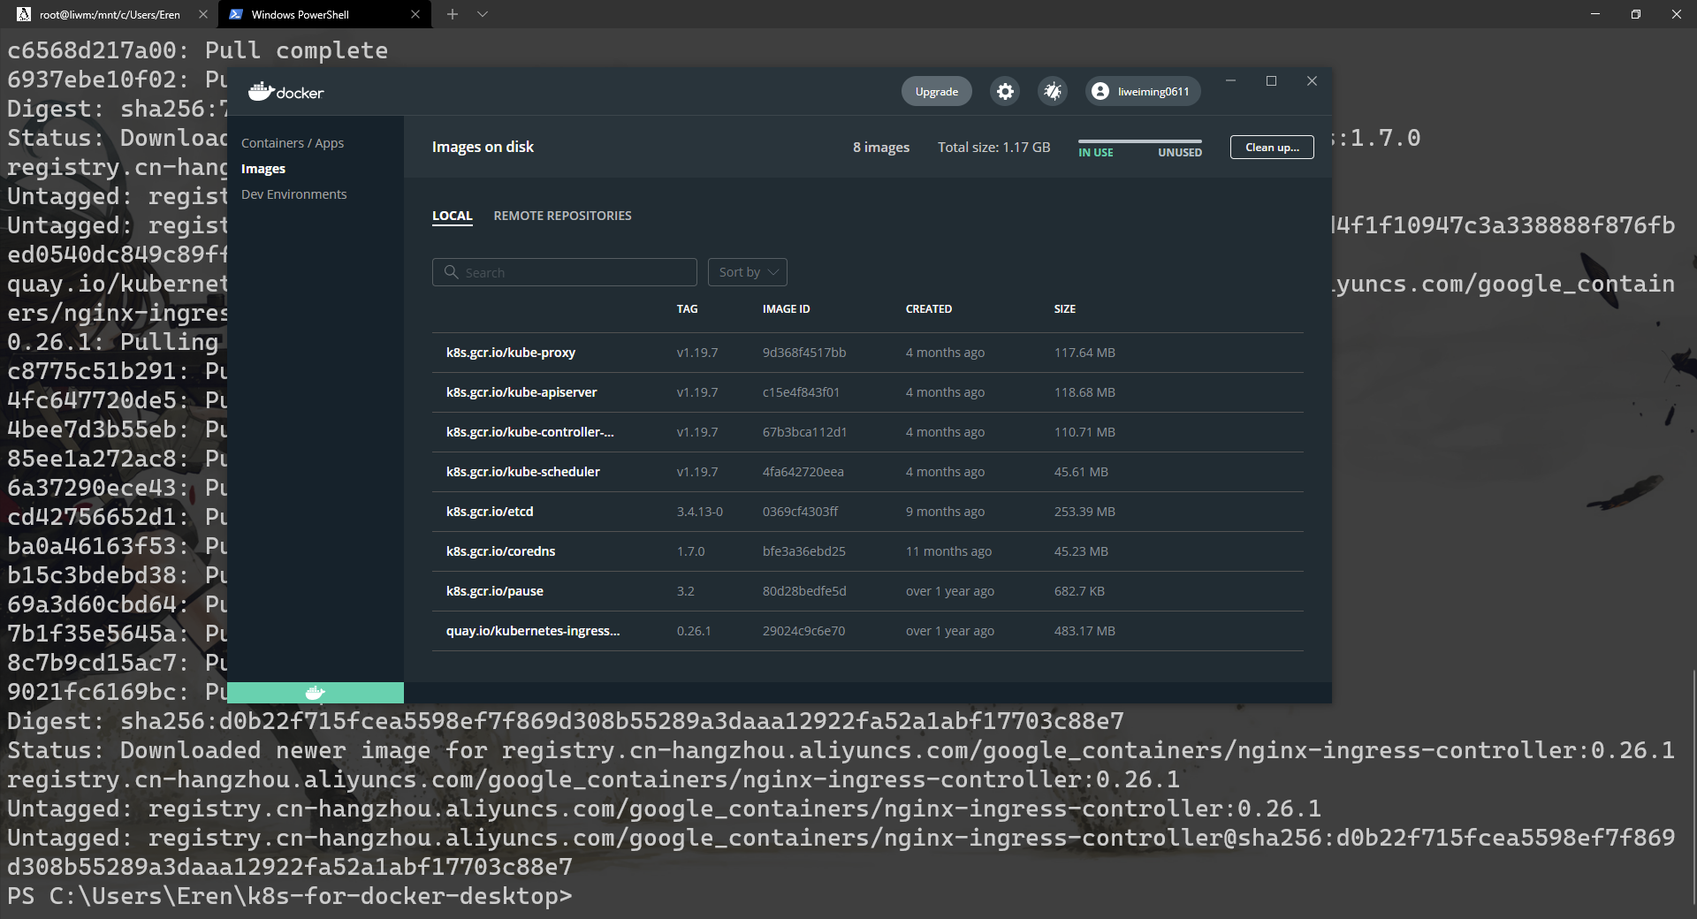Open Docker settings gear icon

pyautogui.click(x=1005, y=91)
